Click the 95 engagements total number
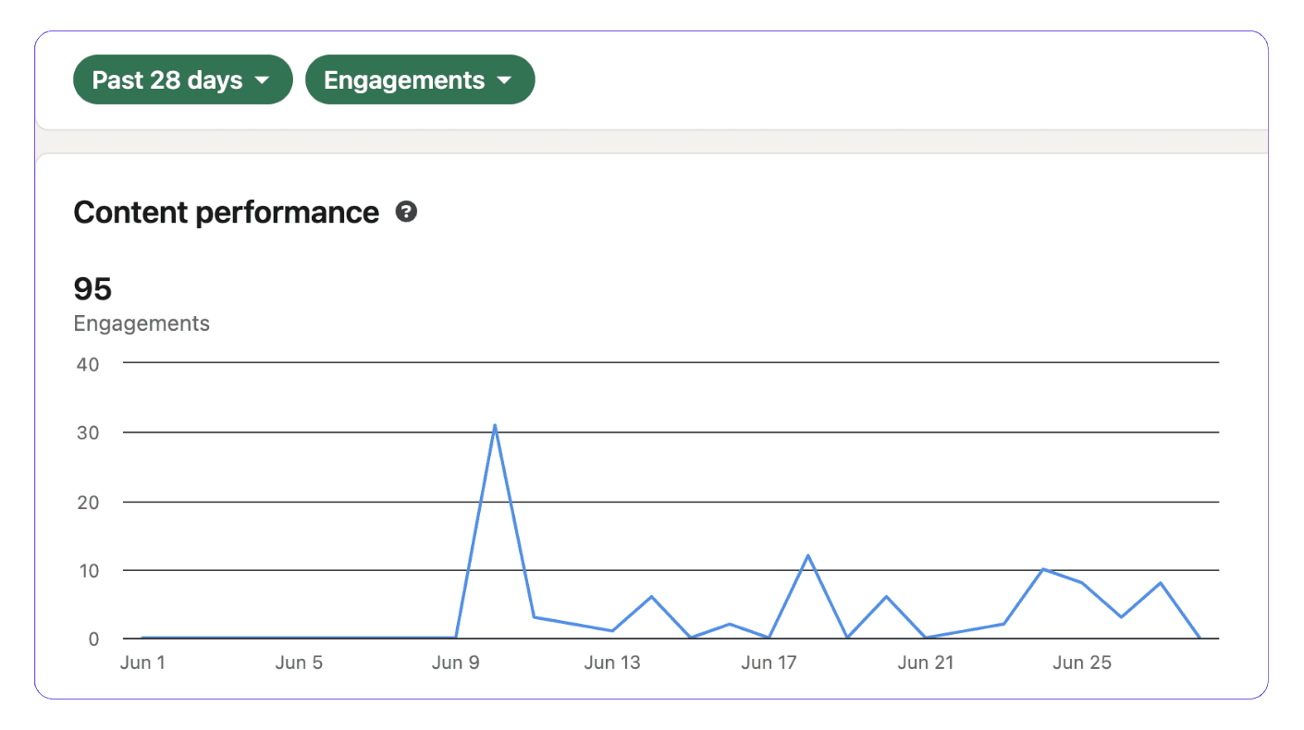This screenshot has width=1304, height=730. pyautogui.click(x=92, y=288)
